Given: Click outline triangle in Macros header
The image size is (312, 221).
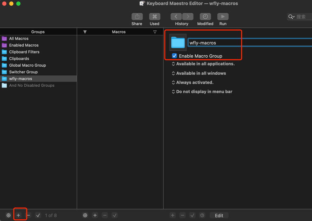Looking at the screenshot, I should tap(155, 32).
